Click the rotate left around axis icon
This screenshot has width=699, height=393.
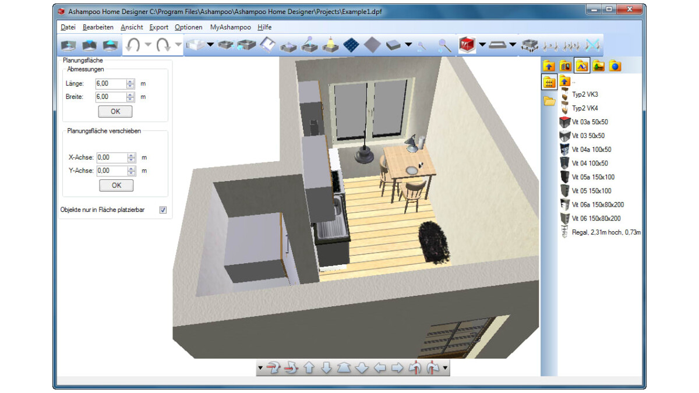click(x=415, y=368)
